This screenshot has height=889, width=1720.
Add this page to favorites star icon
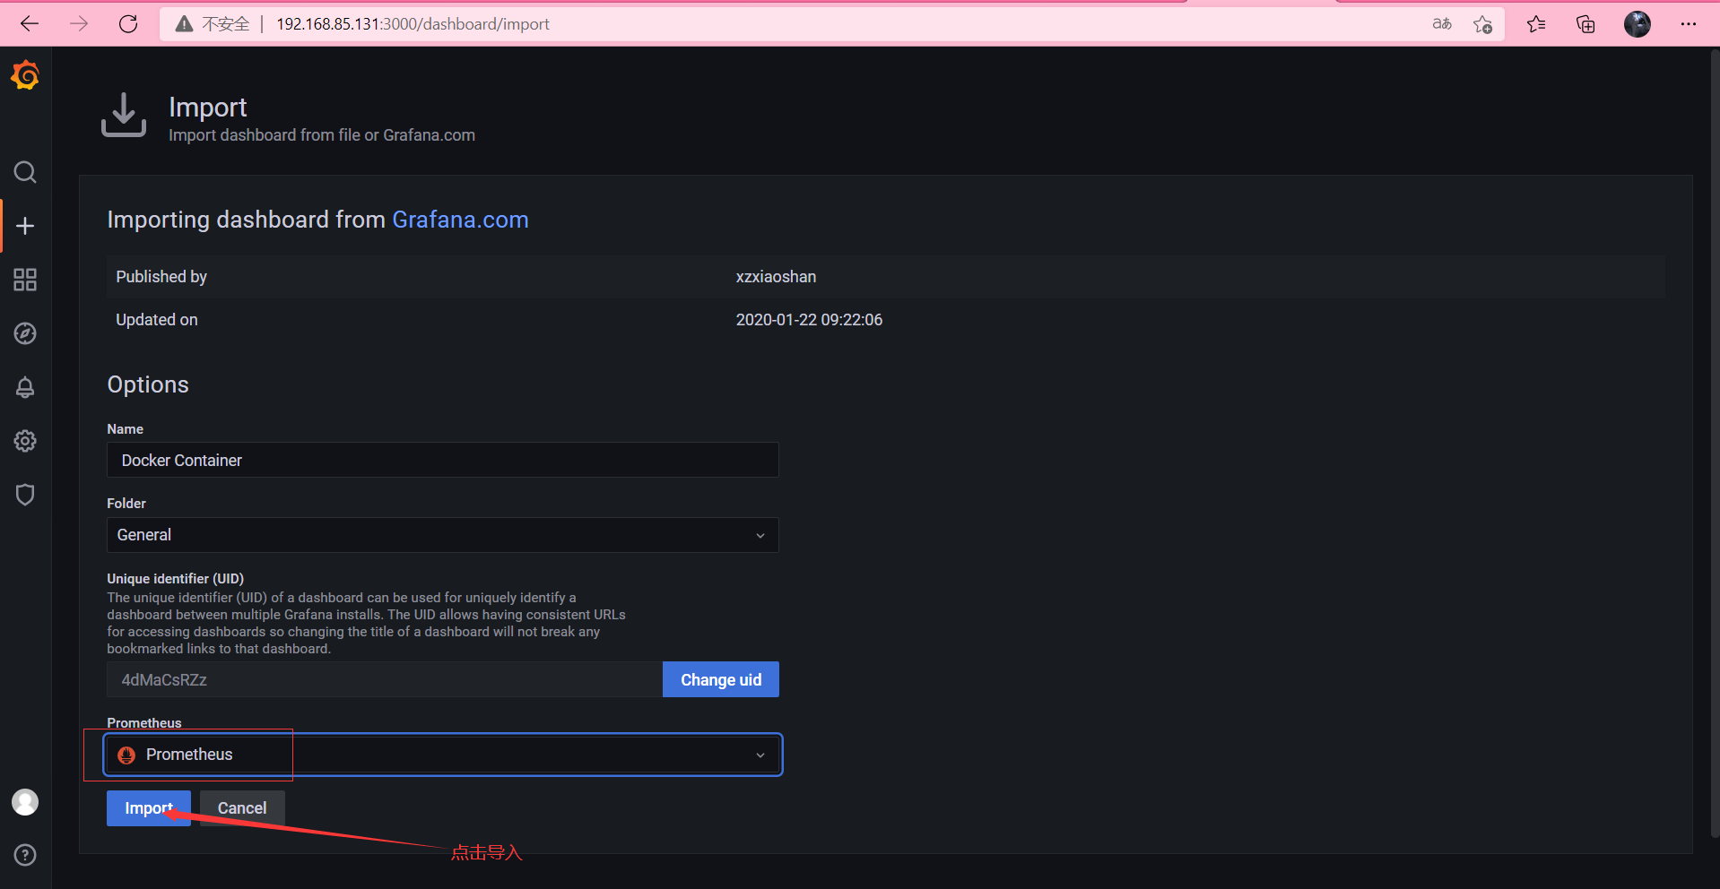[x=1483, y=24]
